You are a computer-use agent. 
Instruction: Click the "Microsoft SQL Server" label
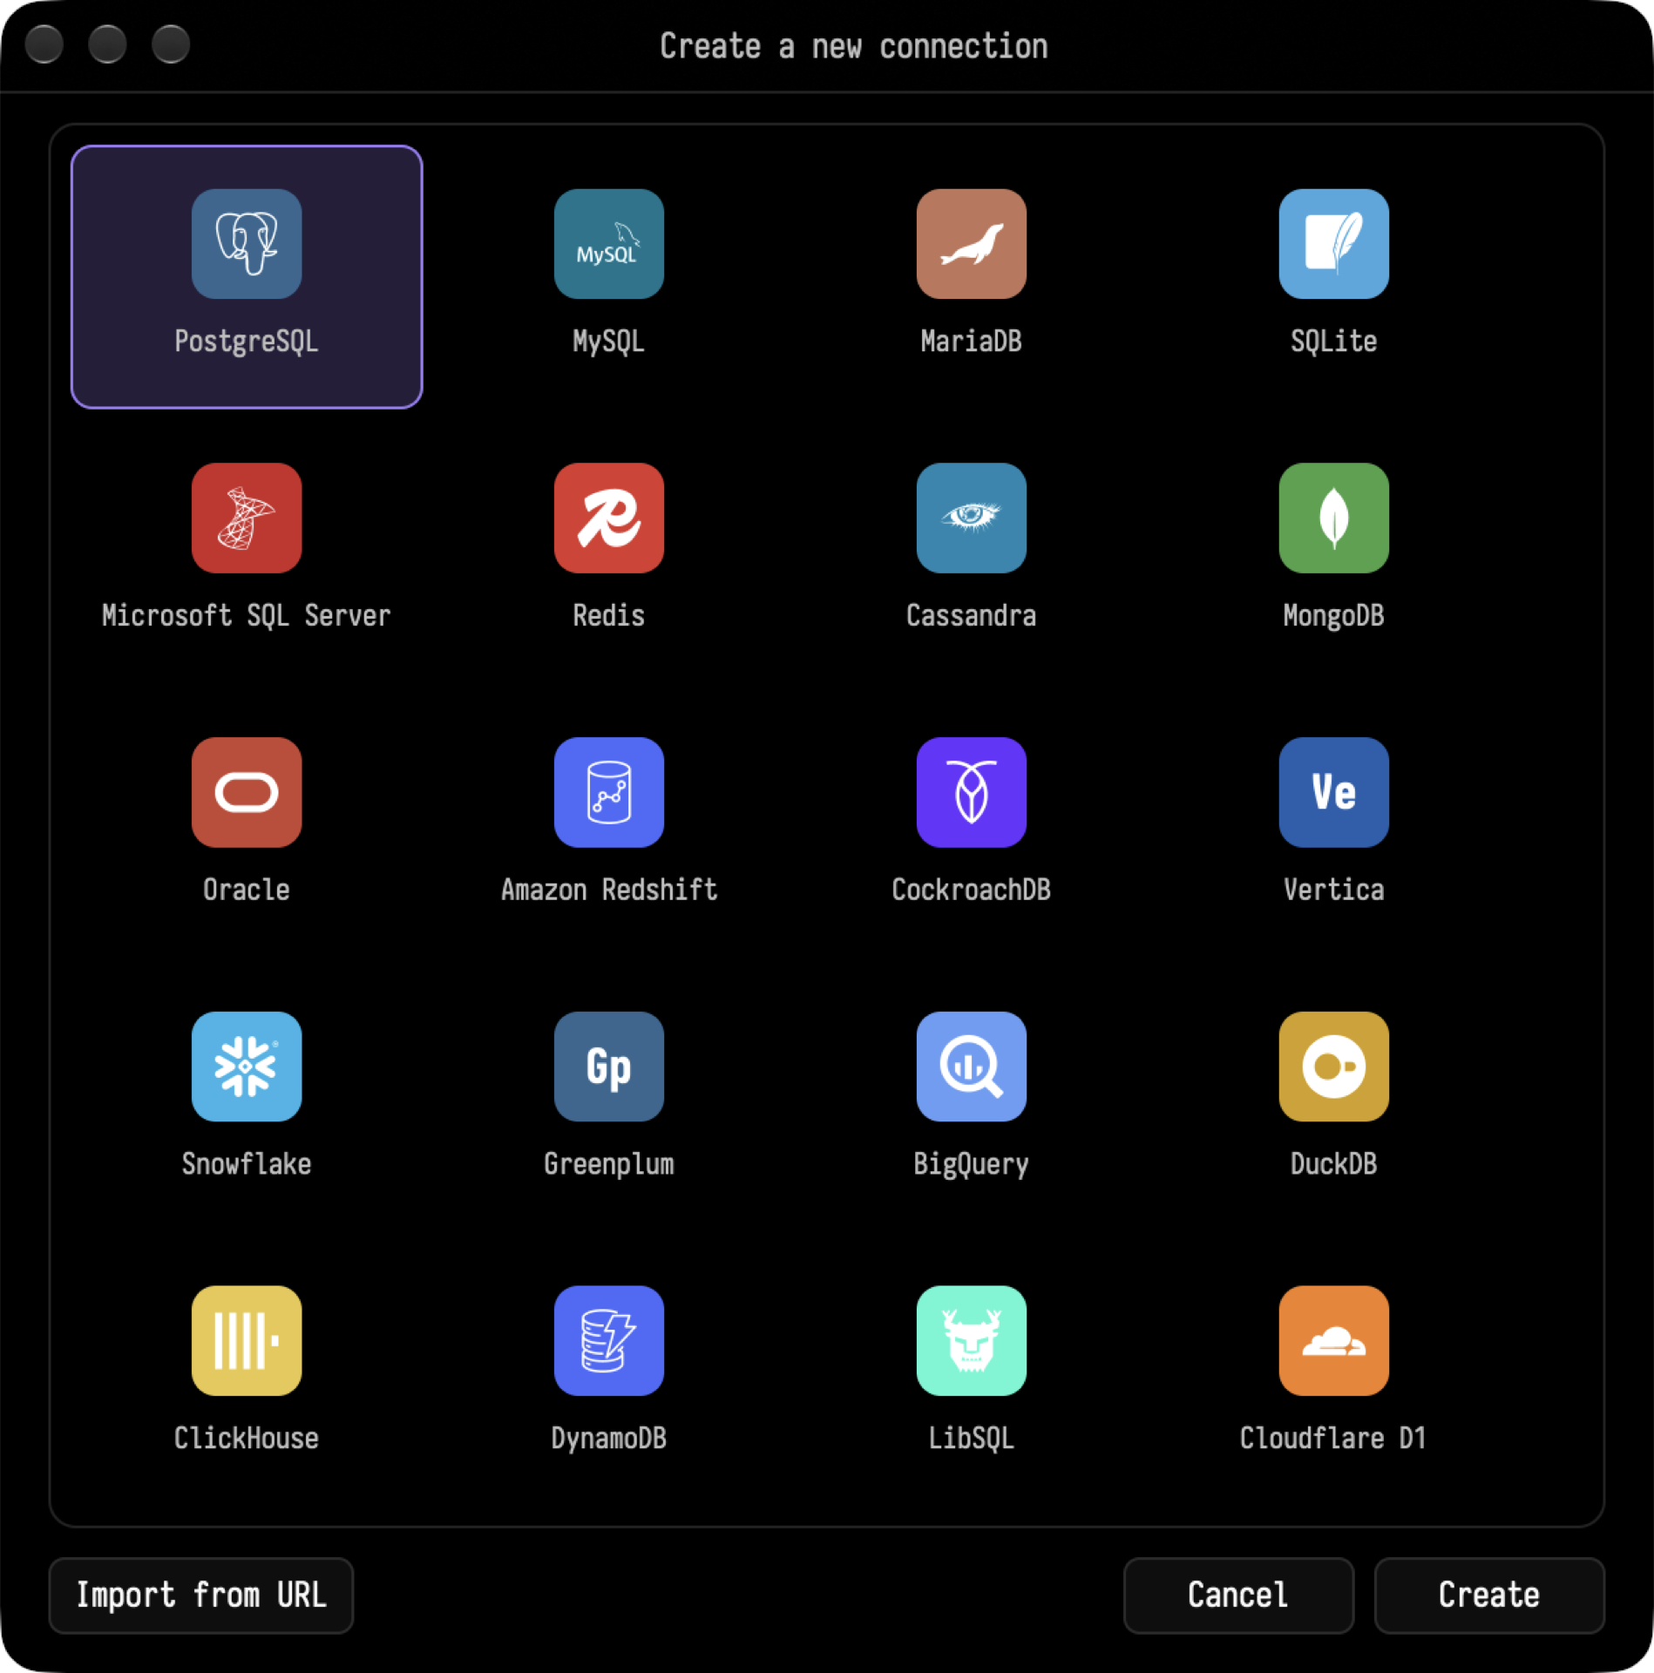click(x=247, y=616)
